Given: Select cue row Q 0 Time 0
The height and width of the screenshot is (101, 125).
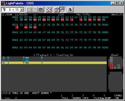Looking at the screenshot, I should (x=54, y=58).
